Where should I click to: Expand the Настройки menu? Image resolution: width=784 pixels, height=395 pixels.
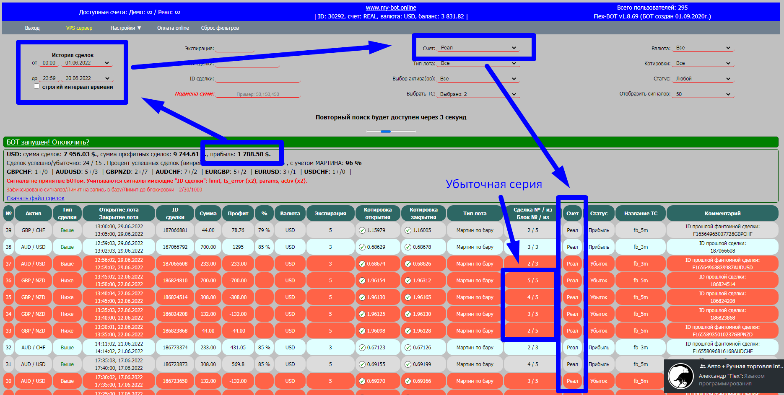click(126, 28)
